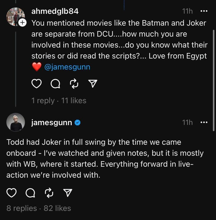Click jamesgunn's blue verified badge
This screenshot has width=216, height=220.
click(x=77, y=122)
